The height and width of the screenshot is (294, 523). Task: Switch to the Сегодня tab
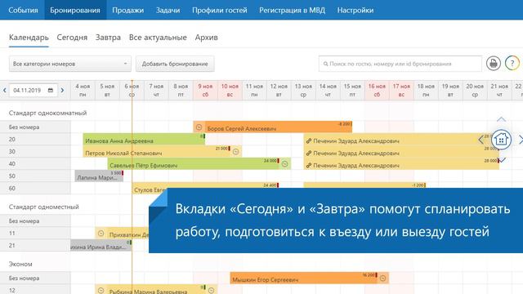(x=72, y=38)
